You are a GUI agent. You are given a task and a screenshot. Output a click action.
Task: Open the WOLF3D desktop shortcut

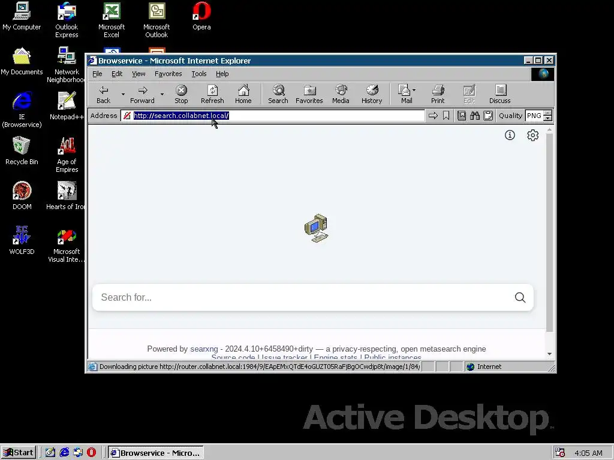point(22,240)
